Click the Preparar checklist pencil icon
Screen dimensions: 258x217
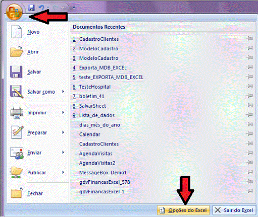(17, 132)
